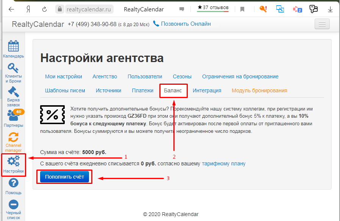This screenshot has width=340, height=221.
Task: Click the Пополнить счёт button
Action: click(64, 177)
